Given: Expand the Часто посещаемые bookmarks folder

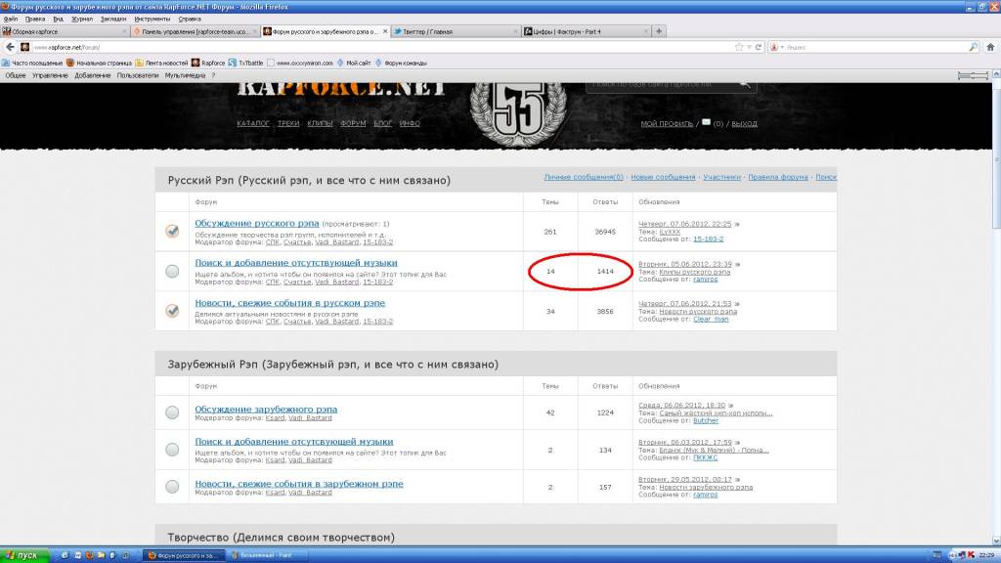Looking at the screenshot, I should [x=32, y=63].
